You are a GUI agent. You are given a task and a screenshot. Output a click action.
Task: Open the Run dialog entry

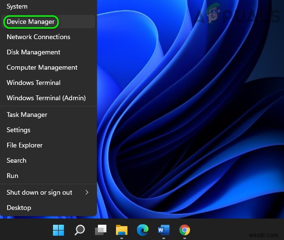click(x=48, y=176)
